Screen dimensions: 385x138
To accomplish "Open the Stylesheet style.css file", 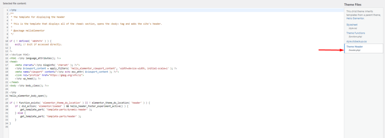I will click(x=352, y=25).
